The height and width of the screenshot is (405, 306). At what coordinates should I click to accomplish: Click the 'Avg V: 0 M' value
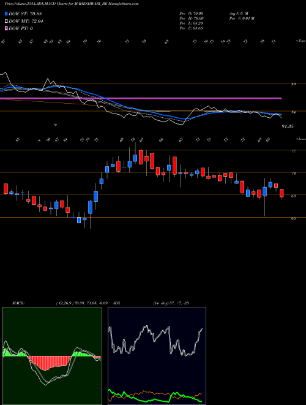click(x=239, y=13)
